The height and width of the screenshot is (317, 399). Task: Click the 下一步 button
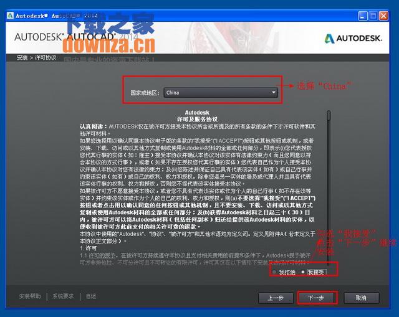click(x=316, y=298)
